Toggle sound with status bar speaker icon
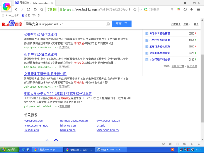The height and width of the screenshot is (153, 204). (185, 144)
